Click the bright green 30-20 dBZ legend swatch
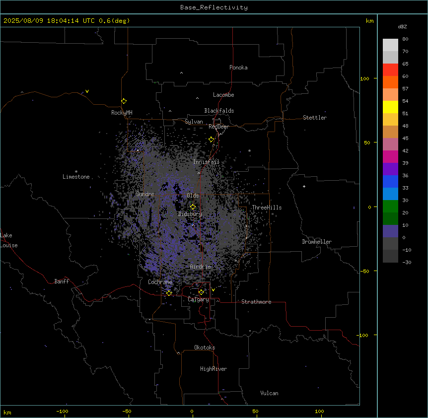The width and height of the screenshot is (428, 418). pos(390,207)
